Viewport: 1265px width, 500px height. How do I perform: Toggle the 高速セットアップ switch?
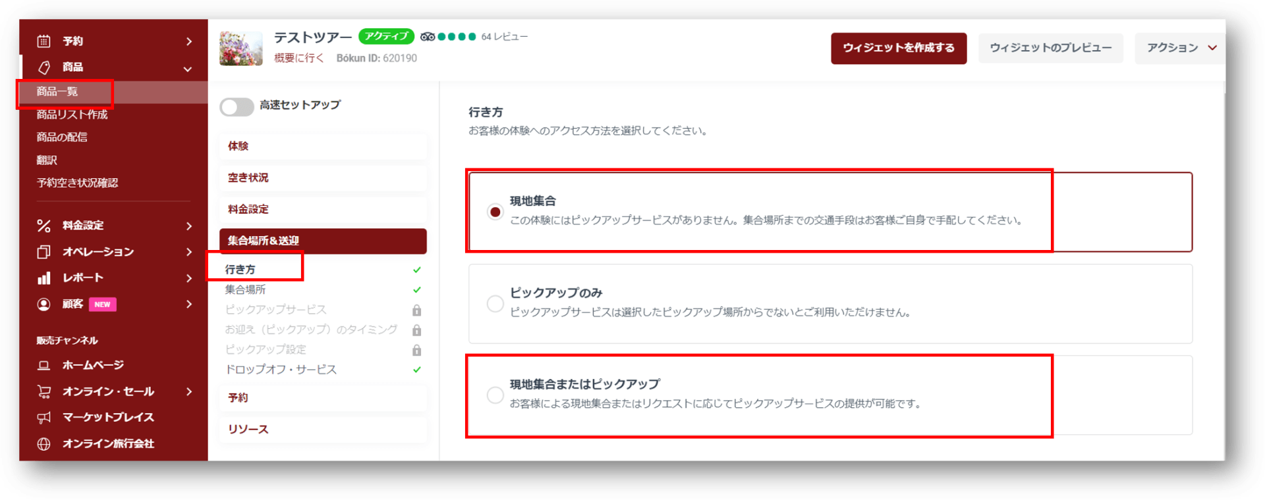tap(237, 107)
